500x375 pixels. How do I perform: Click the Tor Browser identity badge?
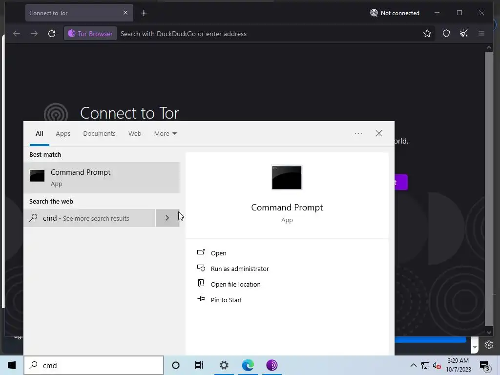(90, 34)
